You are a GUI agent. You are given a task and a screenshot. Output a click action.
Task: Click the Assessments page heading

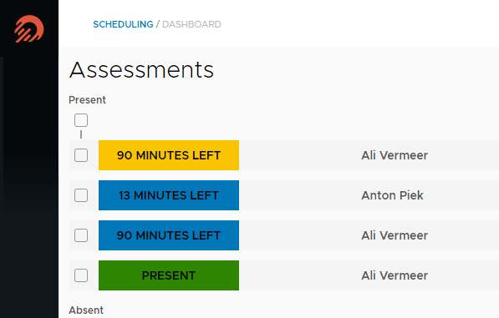click(x=141, y=69)
